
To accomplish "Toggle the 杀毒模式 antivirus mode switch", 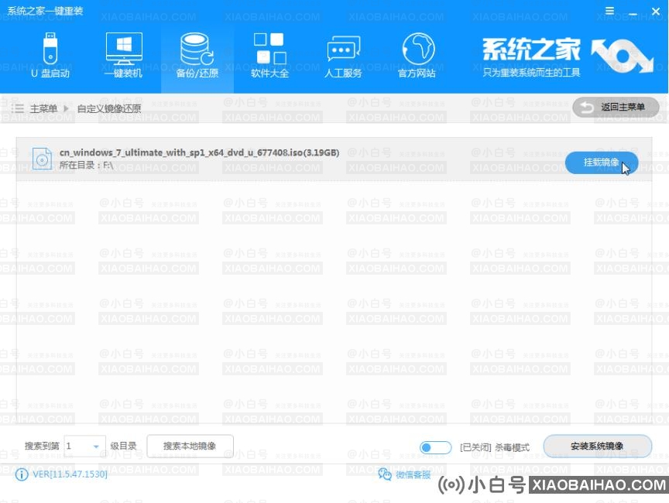I will (x=435, y=447).
